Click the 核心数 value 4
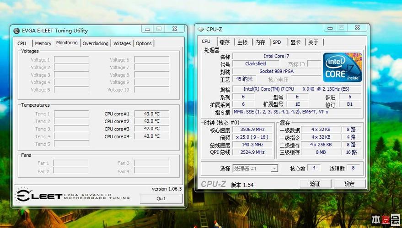Viewport: 402px width, 228px height. click(x=314, y=168)
